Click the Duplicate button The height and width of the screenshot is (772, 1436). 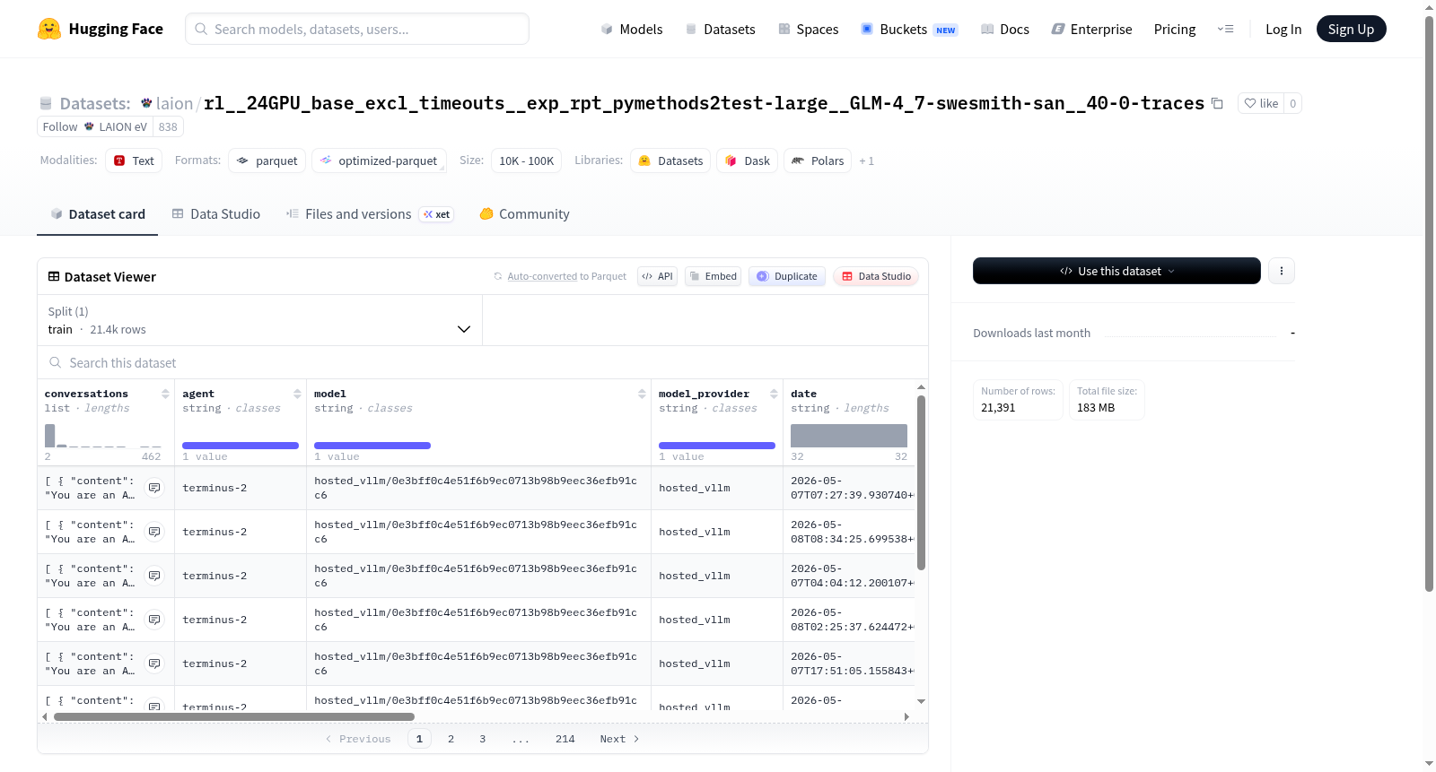(x=787, y=276)
